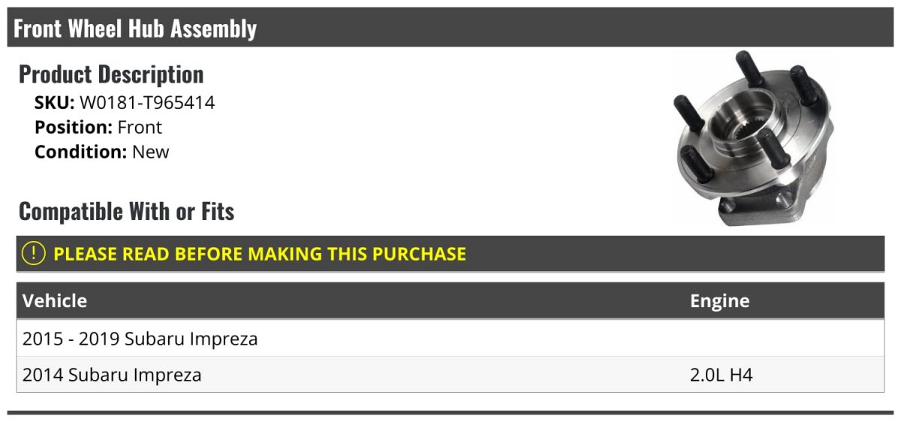Click the Position label

74,128
